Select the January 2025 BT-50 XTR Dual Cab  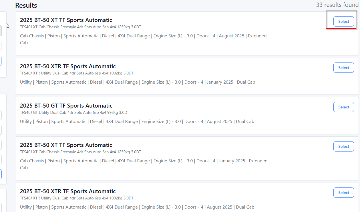pyautogui.click(x=343, y=68)
